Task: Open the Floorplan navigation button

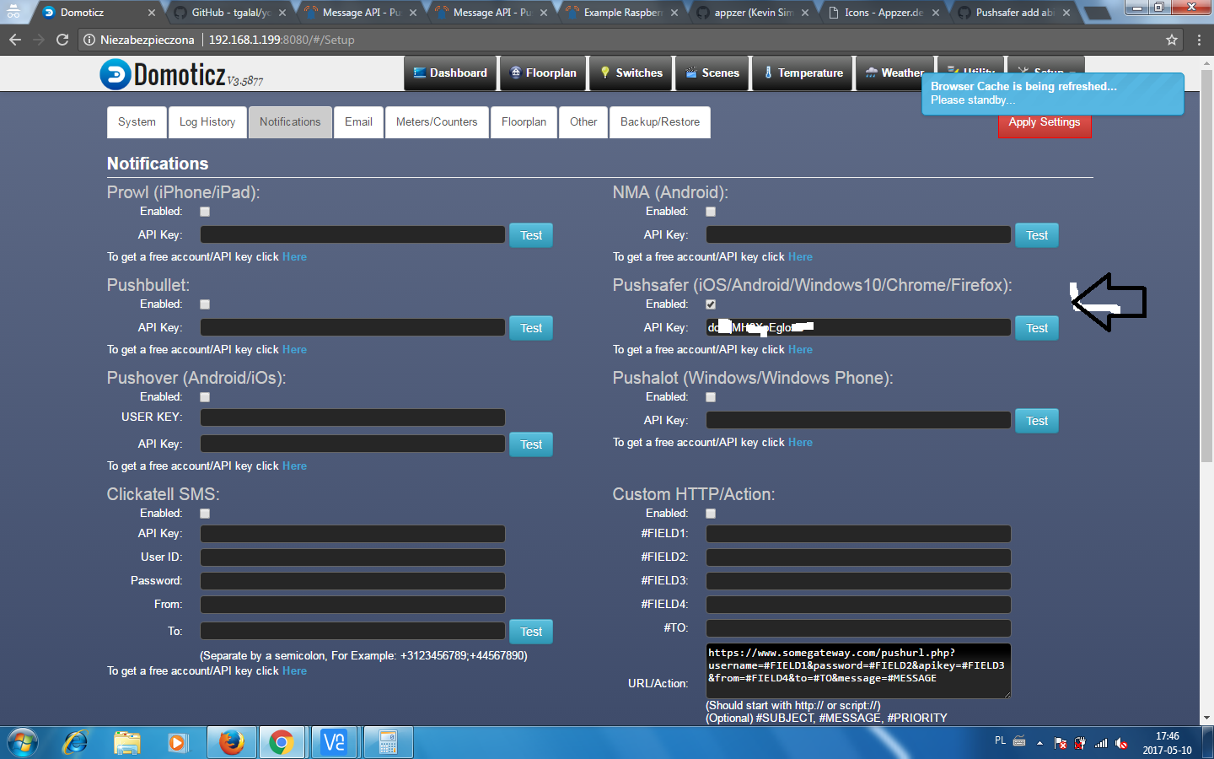Action: [544, 73]
